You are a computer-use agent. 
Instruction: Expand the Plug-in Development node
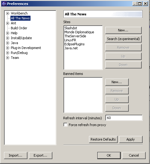click(7, 48)
